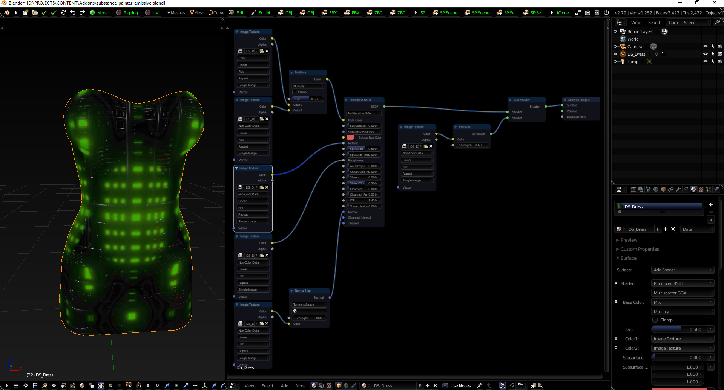Click the new file icon in toolbar

point(26,12)
